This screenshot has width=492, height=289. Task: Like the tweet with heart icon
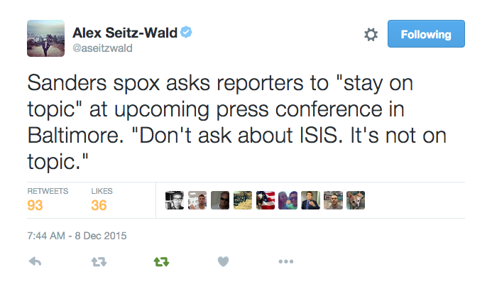tap(223, 261)
